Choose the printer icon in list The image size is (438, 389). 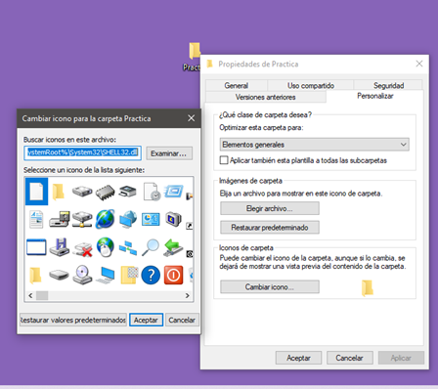coord(128,192)
